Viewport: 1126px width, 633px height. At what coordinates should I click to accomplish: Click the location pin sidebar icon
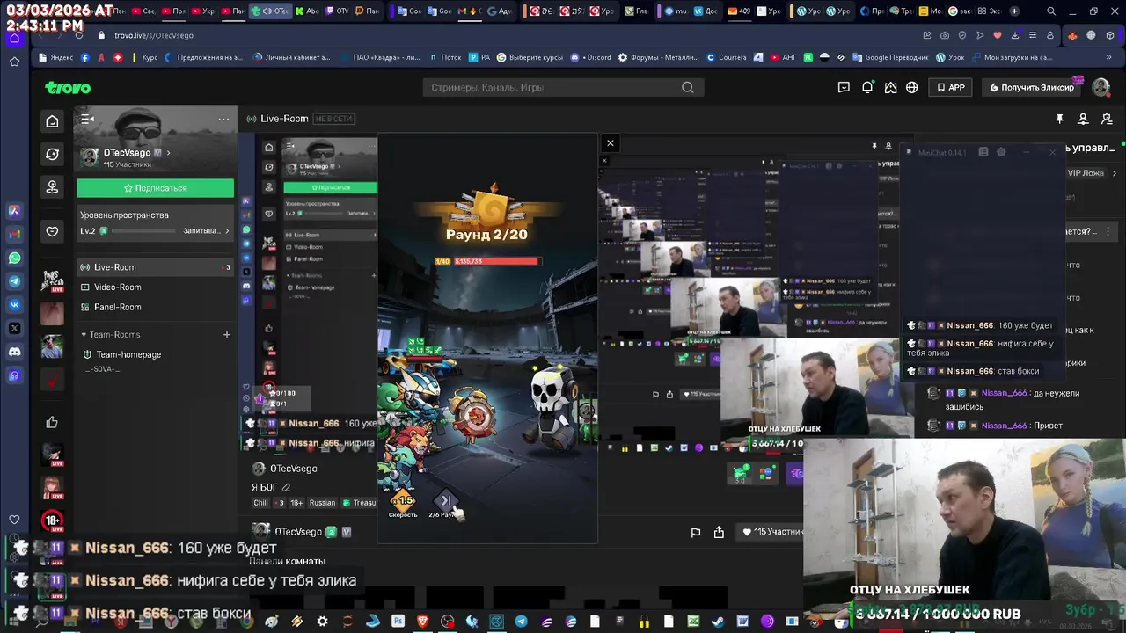pos(52,186)
